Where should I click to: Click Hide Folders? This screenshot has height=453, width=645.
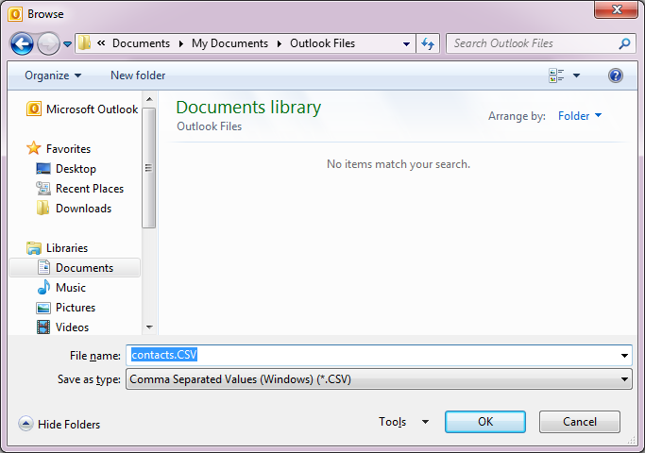(69, 425)
